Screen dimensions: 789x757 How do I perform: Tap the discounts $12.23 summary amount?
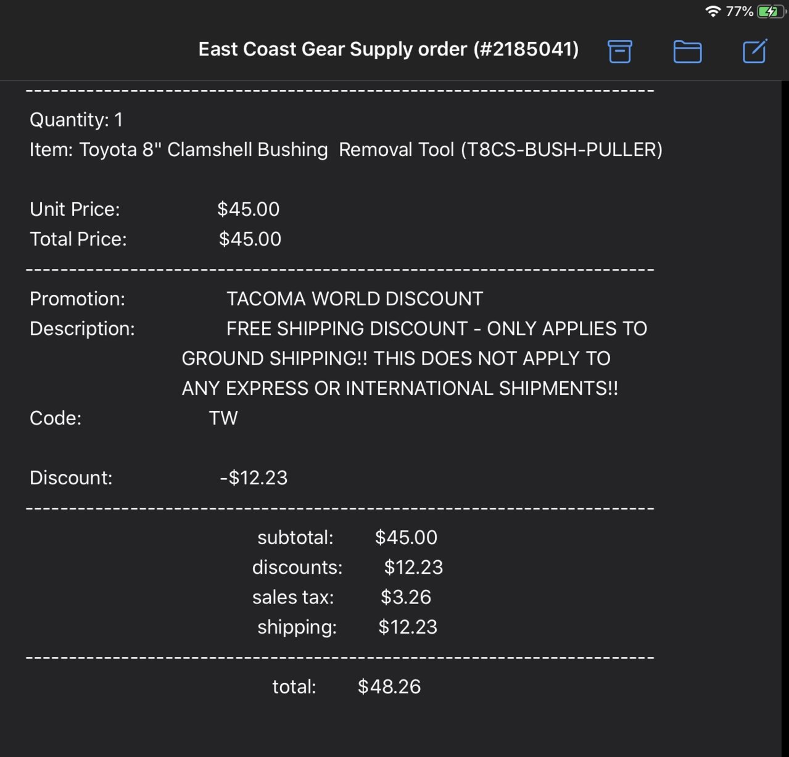[x=413, y=567]
